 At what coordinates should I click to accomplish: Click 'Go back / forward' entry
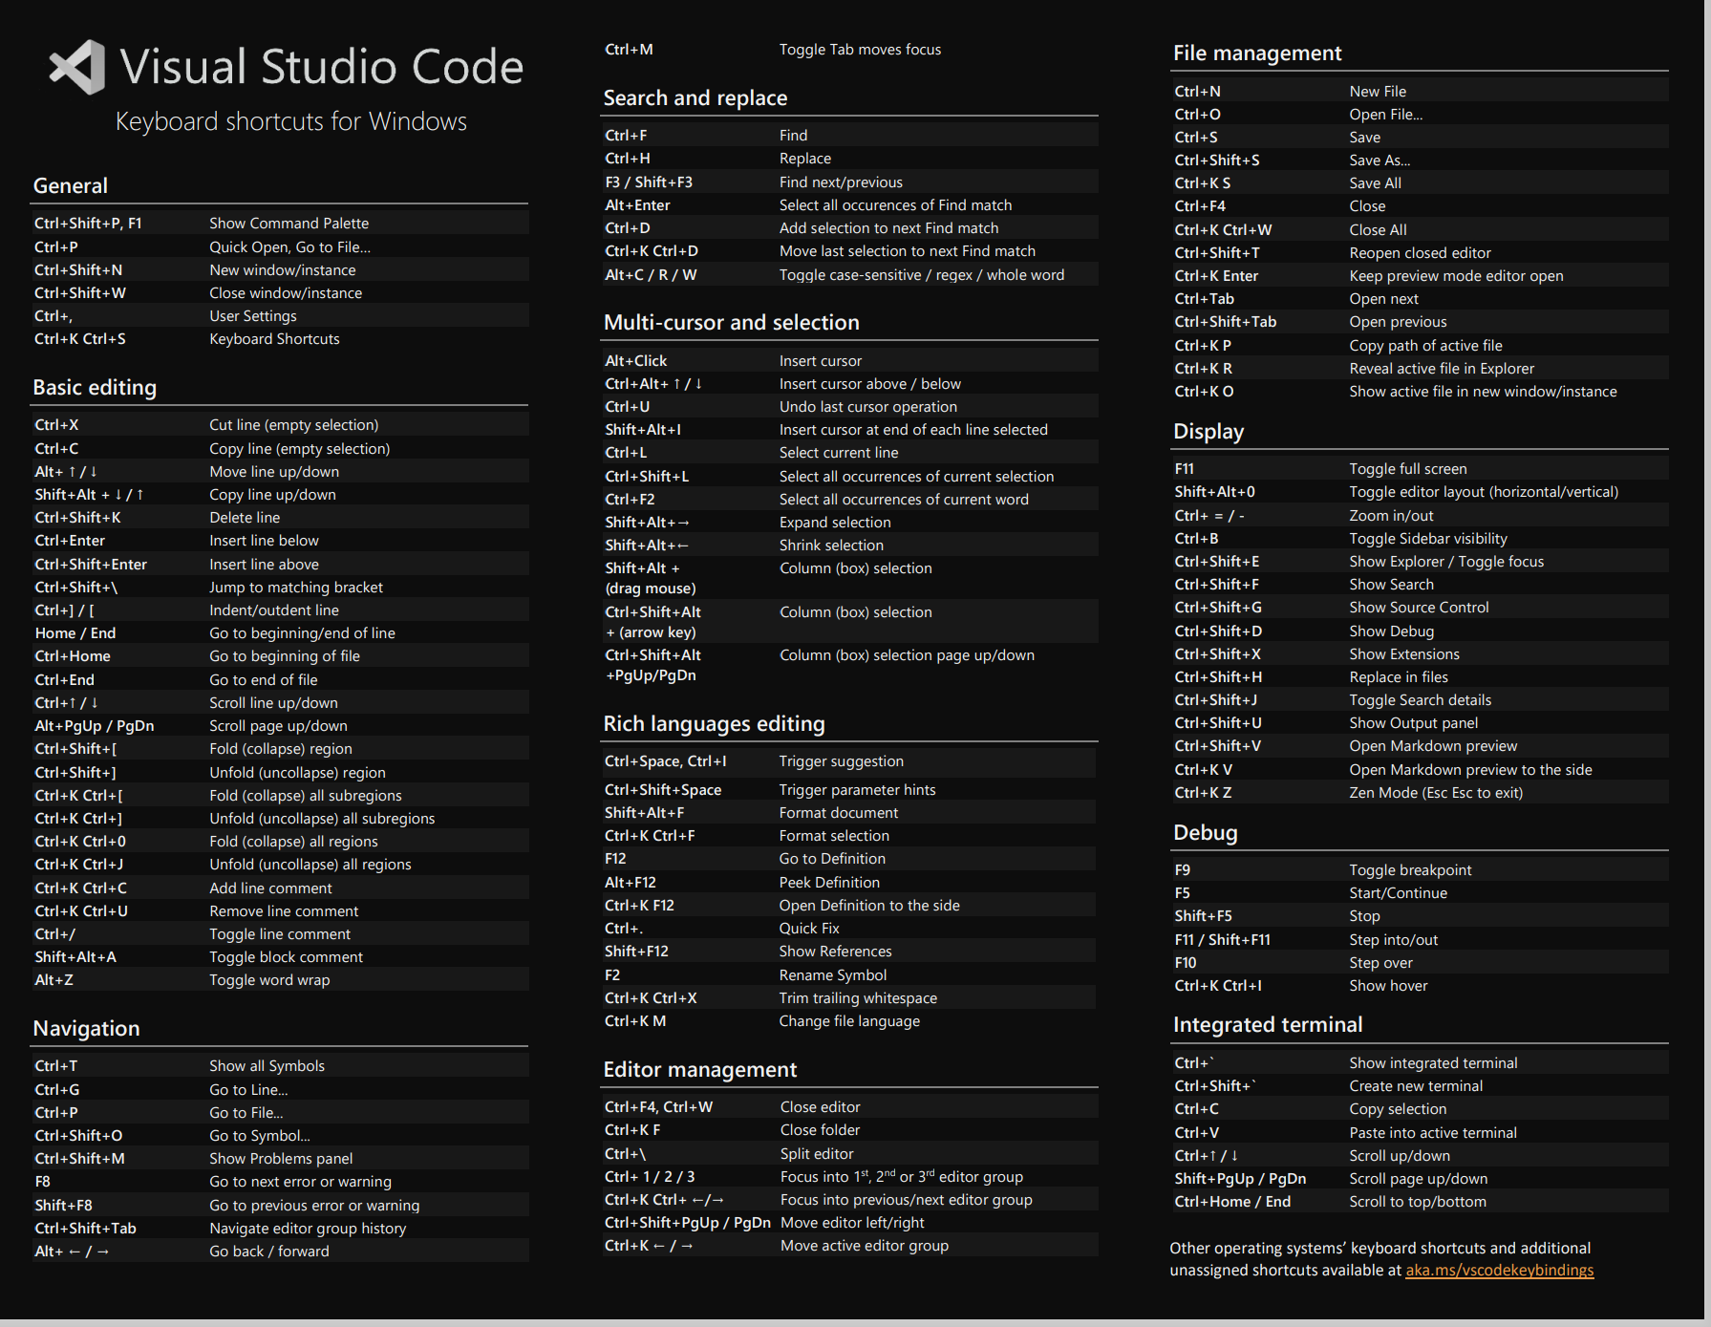(x=269, y=1252)
